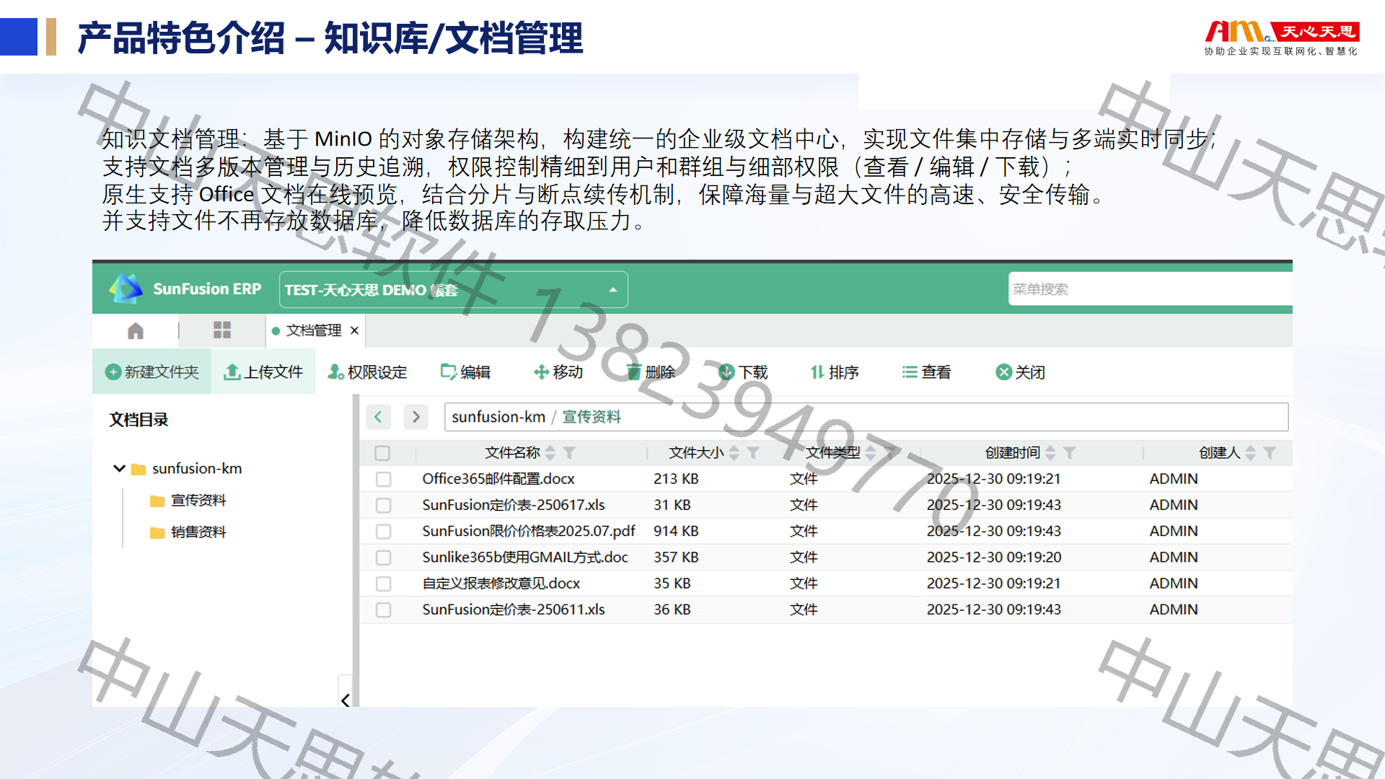Click file name Office365邮件配置.docx
The width and height of the screenshot is (1385, 779).
tap(498, 479)
